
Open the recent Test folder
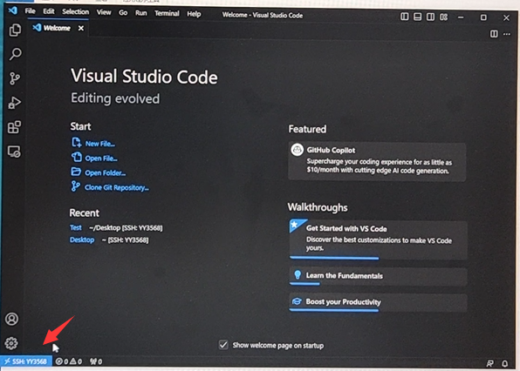pyautogui.click(x=76, y=227)
